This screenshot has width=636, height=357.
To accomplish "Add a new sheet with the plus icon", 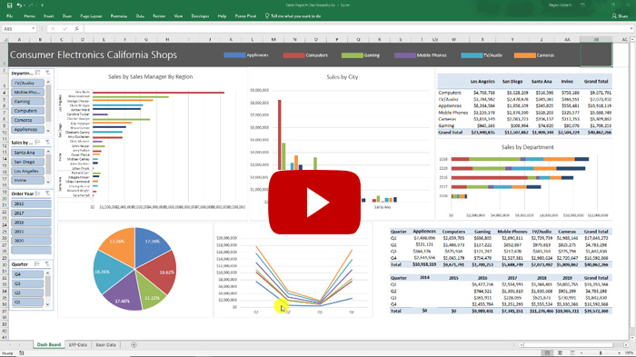I will click(x=134, y=345).
